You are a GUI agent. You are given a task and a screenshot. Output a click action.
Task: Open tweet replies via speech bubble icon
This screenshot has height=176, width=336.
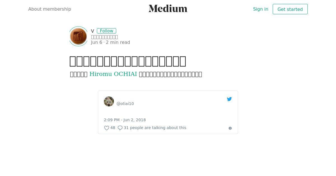[x=120, y=128]
